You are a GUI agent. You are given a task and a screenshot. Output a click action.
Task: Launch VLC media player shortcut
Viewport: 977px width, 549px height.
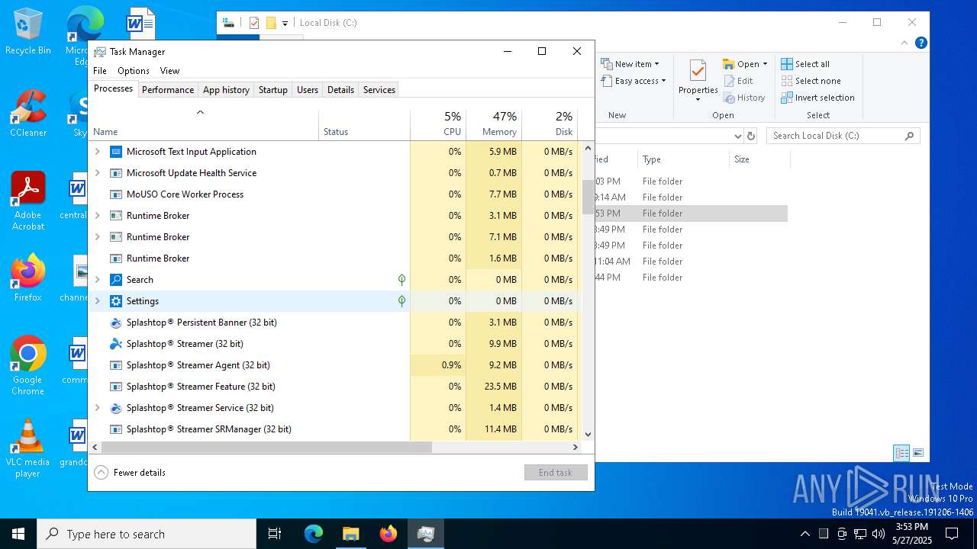point(27,448)
